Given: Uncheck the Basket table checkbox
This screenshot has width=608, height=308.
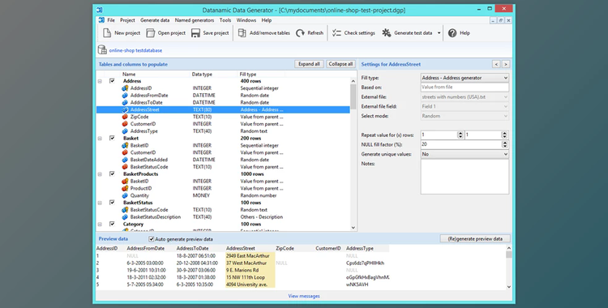Looking at the screenshot, I should pyautogui.click(x=112, y=138).
